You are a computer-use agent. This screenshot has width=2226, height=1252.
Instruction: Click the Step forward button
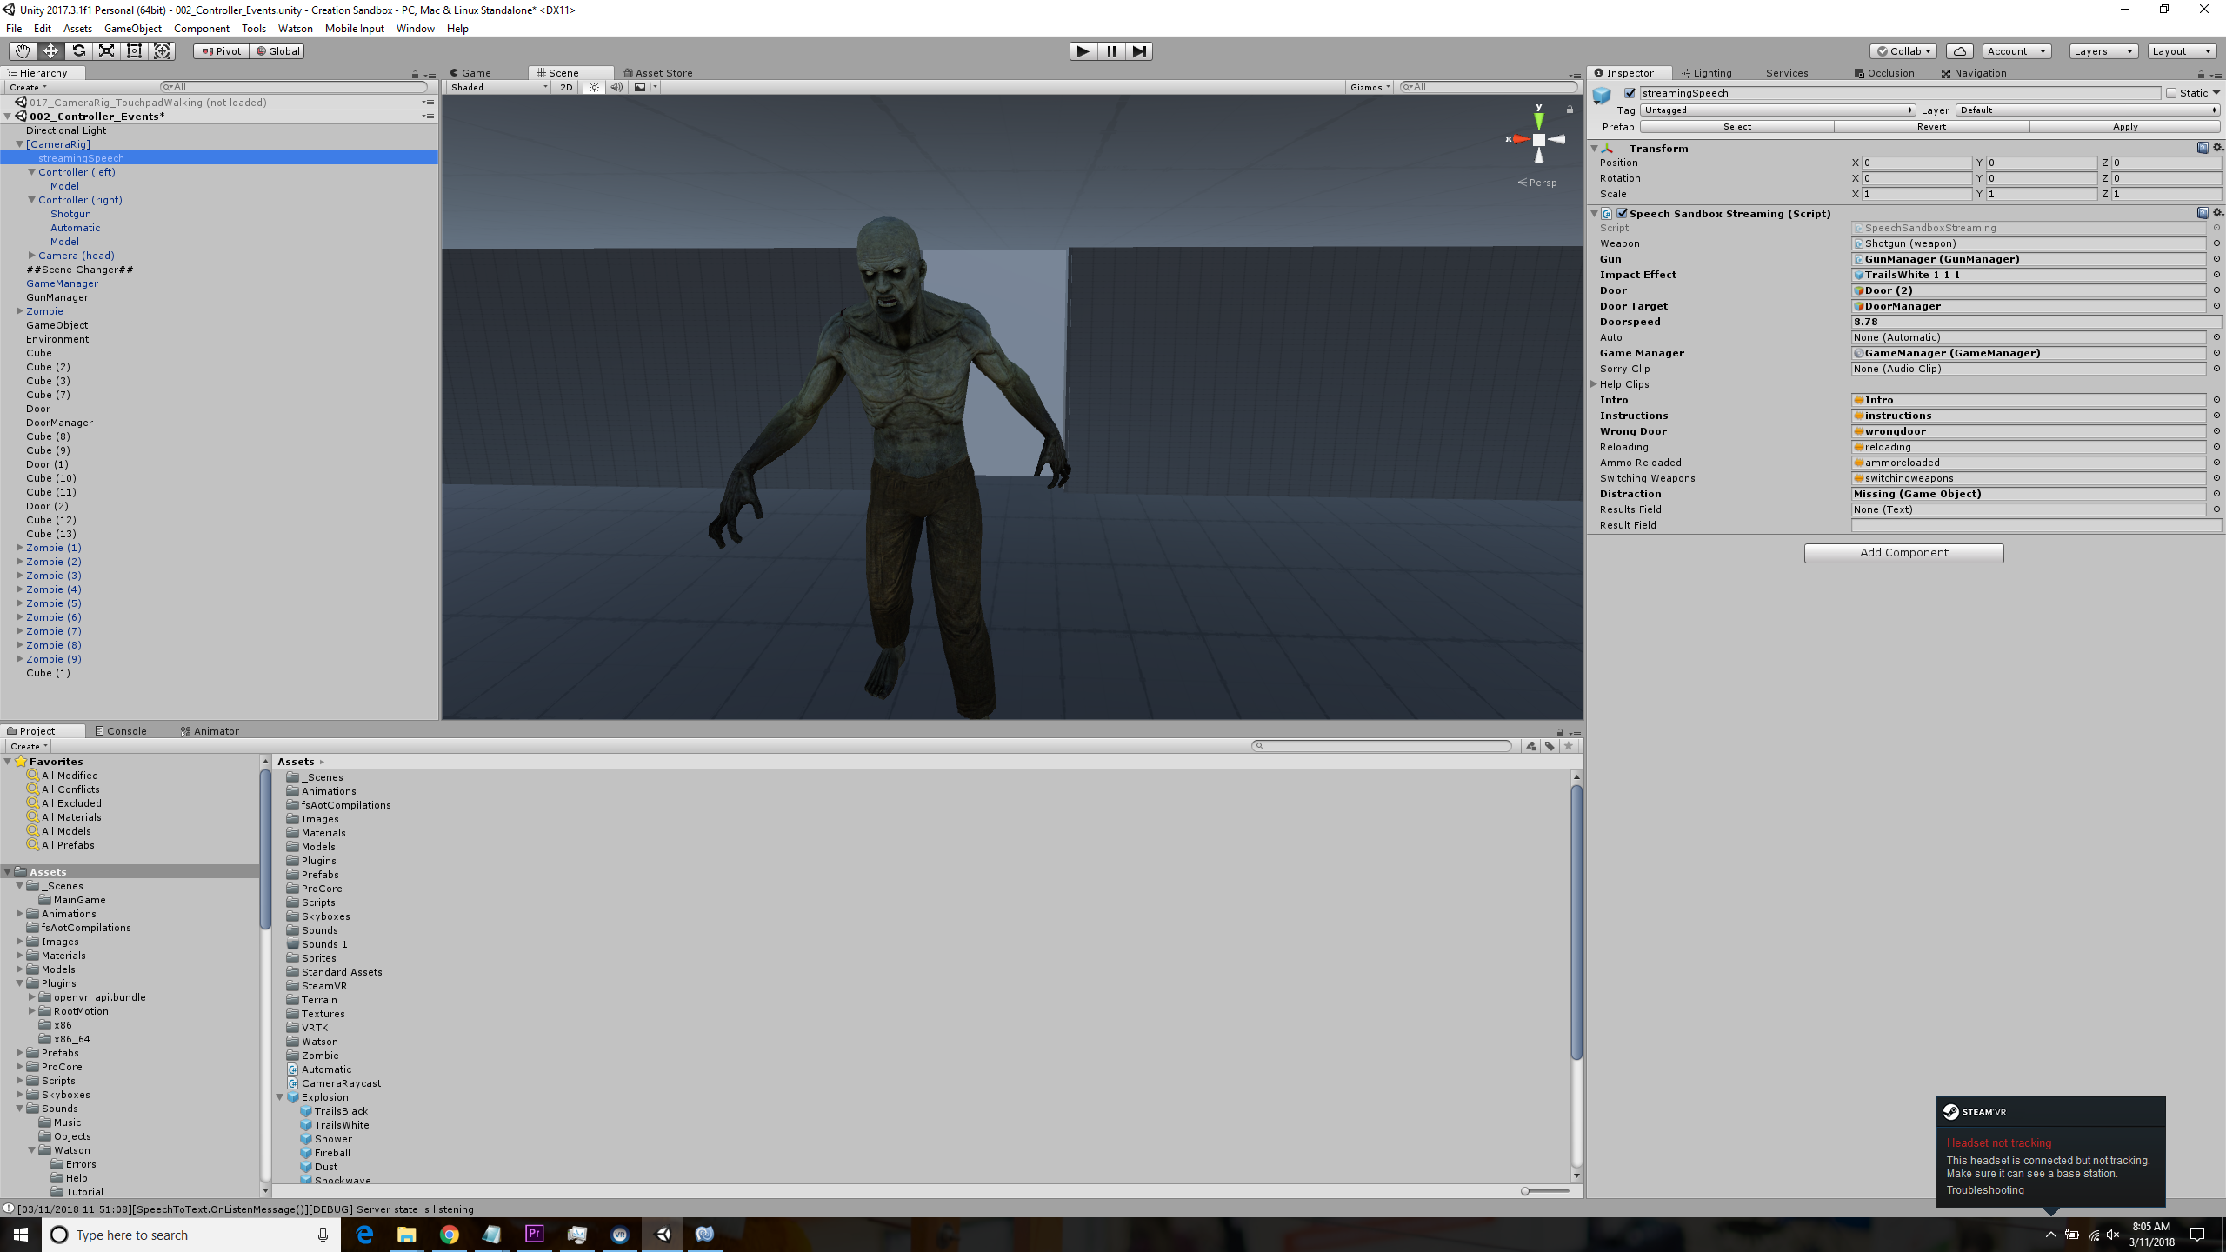[1139, 51]
